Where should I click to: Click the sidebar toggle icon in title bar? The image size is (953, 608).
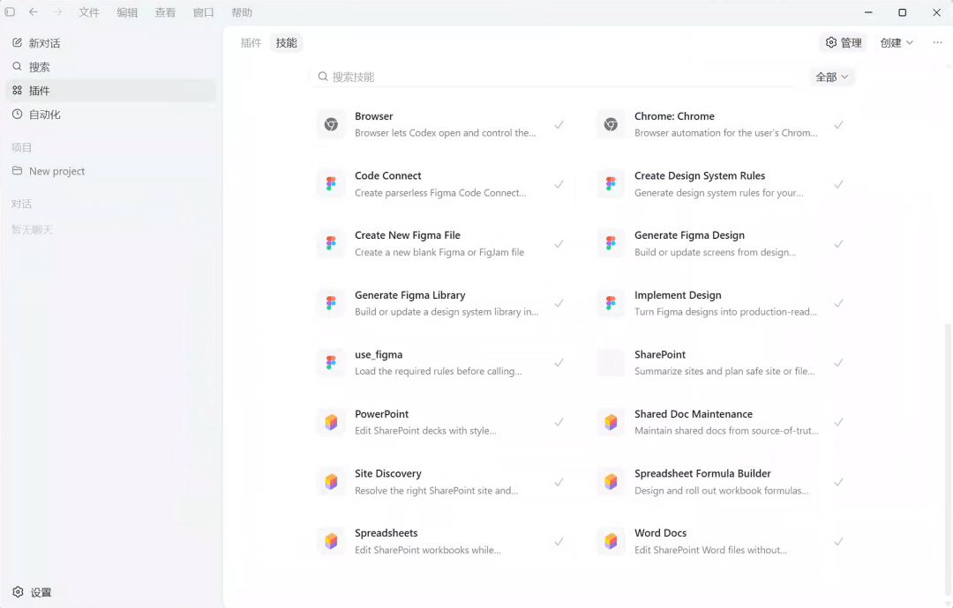pos(10,11)
